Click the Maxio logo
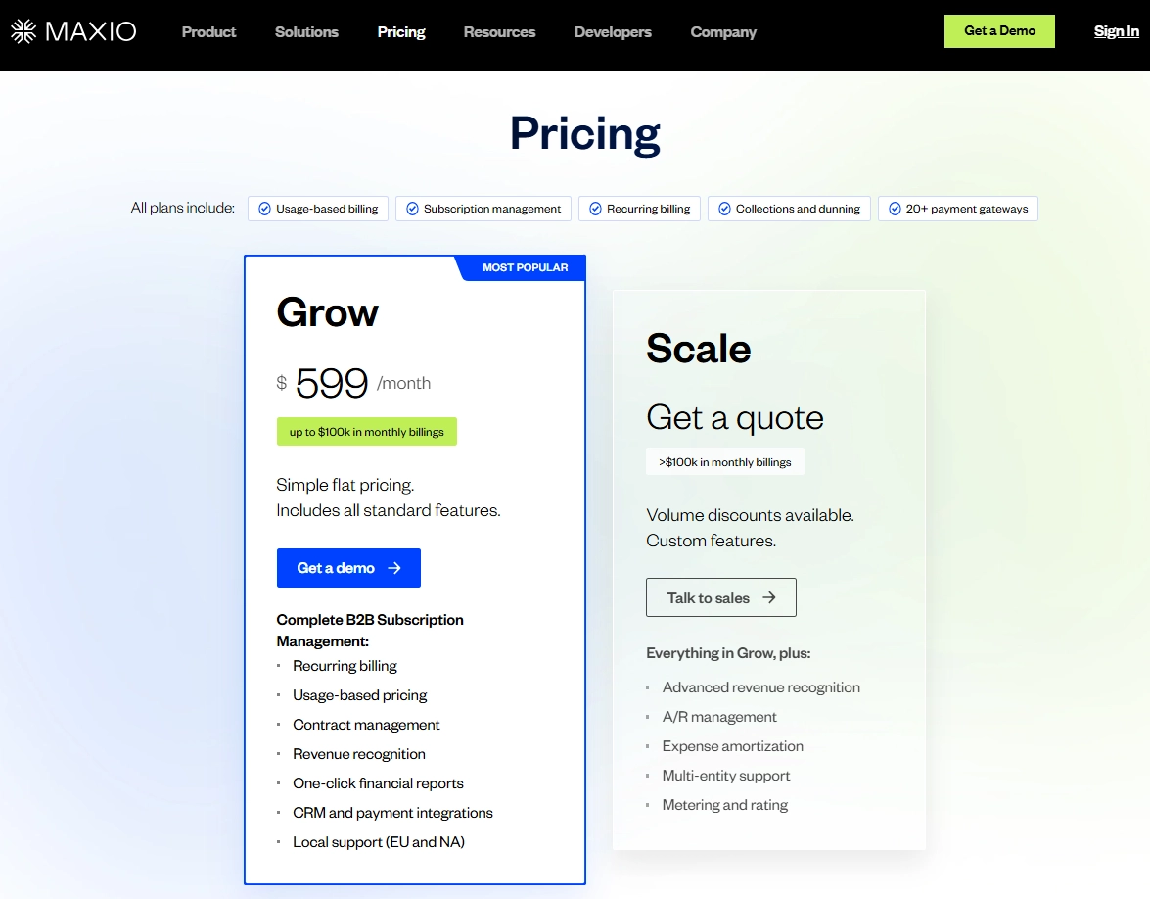The image size is (1150, 899). [73, 30]
